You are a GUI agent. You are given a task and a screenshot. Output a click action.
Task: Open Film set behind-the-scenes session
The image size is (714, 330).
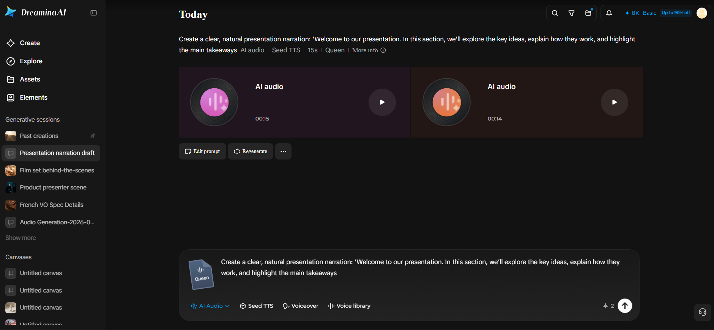[x=51, y=170]
